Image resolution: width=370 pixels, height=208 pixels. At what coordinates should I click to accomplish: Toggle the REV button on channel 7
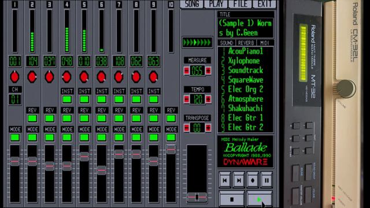point(119,118)
